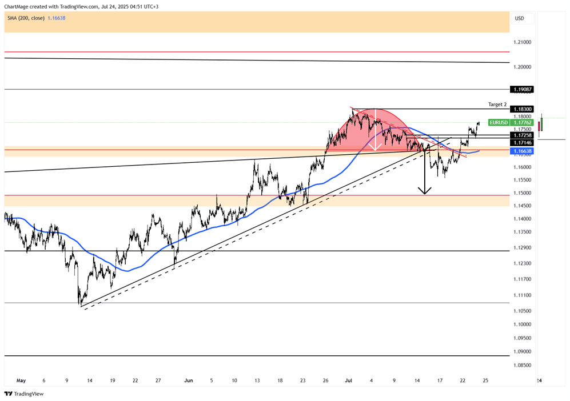Click the 1.17146 price level tag
570x401 pixels.
[x=523, y=142]
